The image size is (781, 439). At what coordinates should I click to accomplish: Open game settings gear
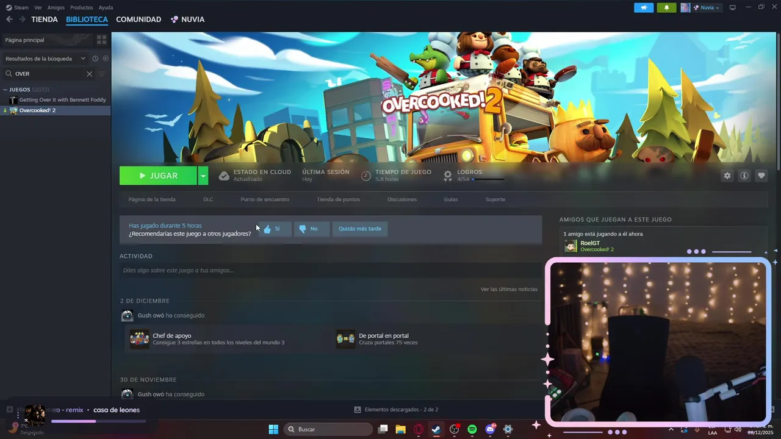tap(727, 176)
